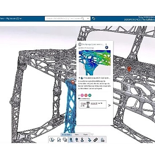This screenshot has height=159, width=155.
Task: Switch to the Tools tab
Action: pyautogui.click(x=85, y=135)
